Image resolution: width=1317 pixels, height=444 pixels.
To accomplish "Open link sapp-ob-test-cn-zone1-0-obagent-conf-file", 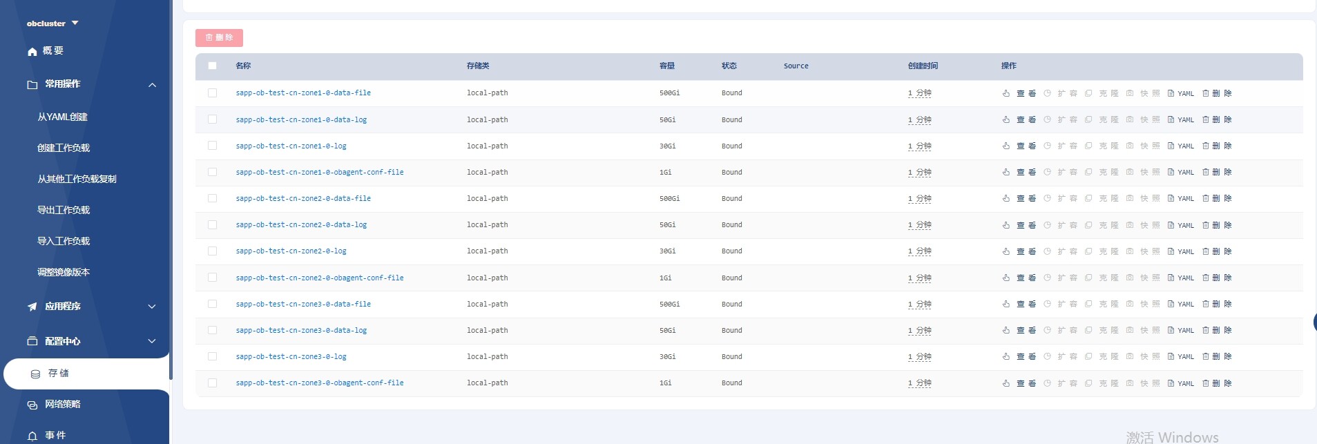I will click(x=320, y=172).
